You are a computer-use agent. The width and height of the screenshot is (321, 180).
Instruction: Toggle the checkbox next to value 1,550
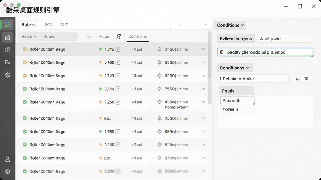coord(118,132)
